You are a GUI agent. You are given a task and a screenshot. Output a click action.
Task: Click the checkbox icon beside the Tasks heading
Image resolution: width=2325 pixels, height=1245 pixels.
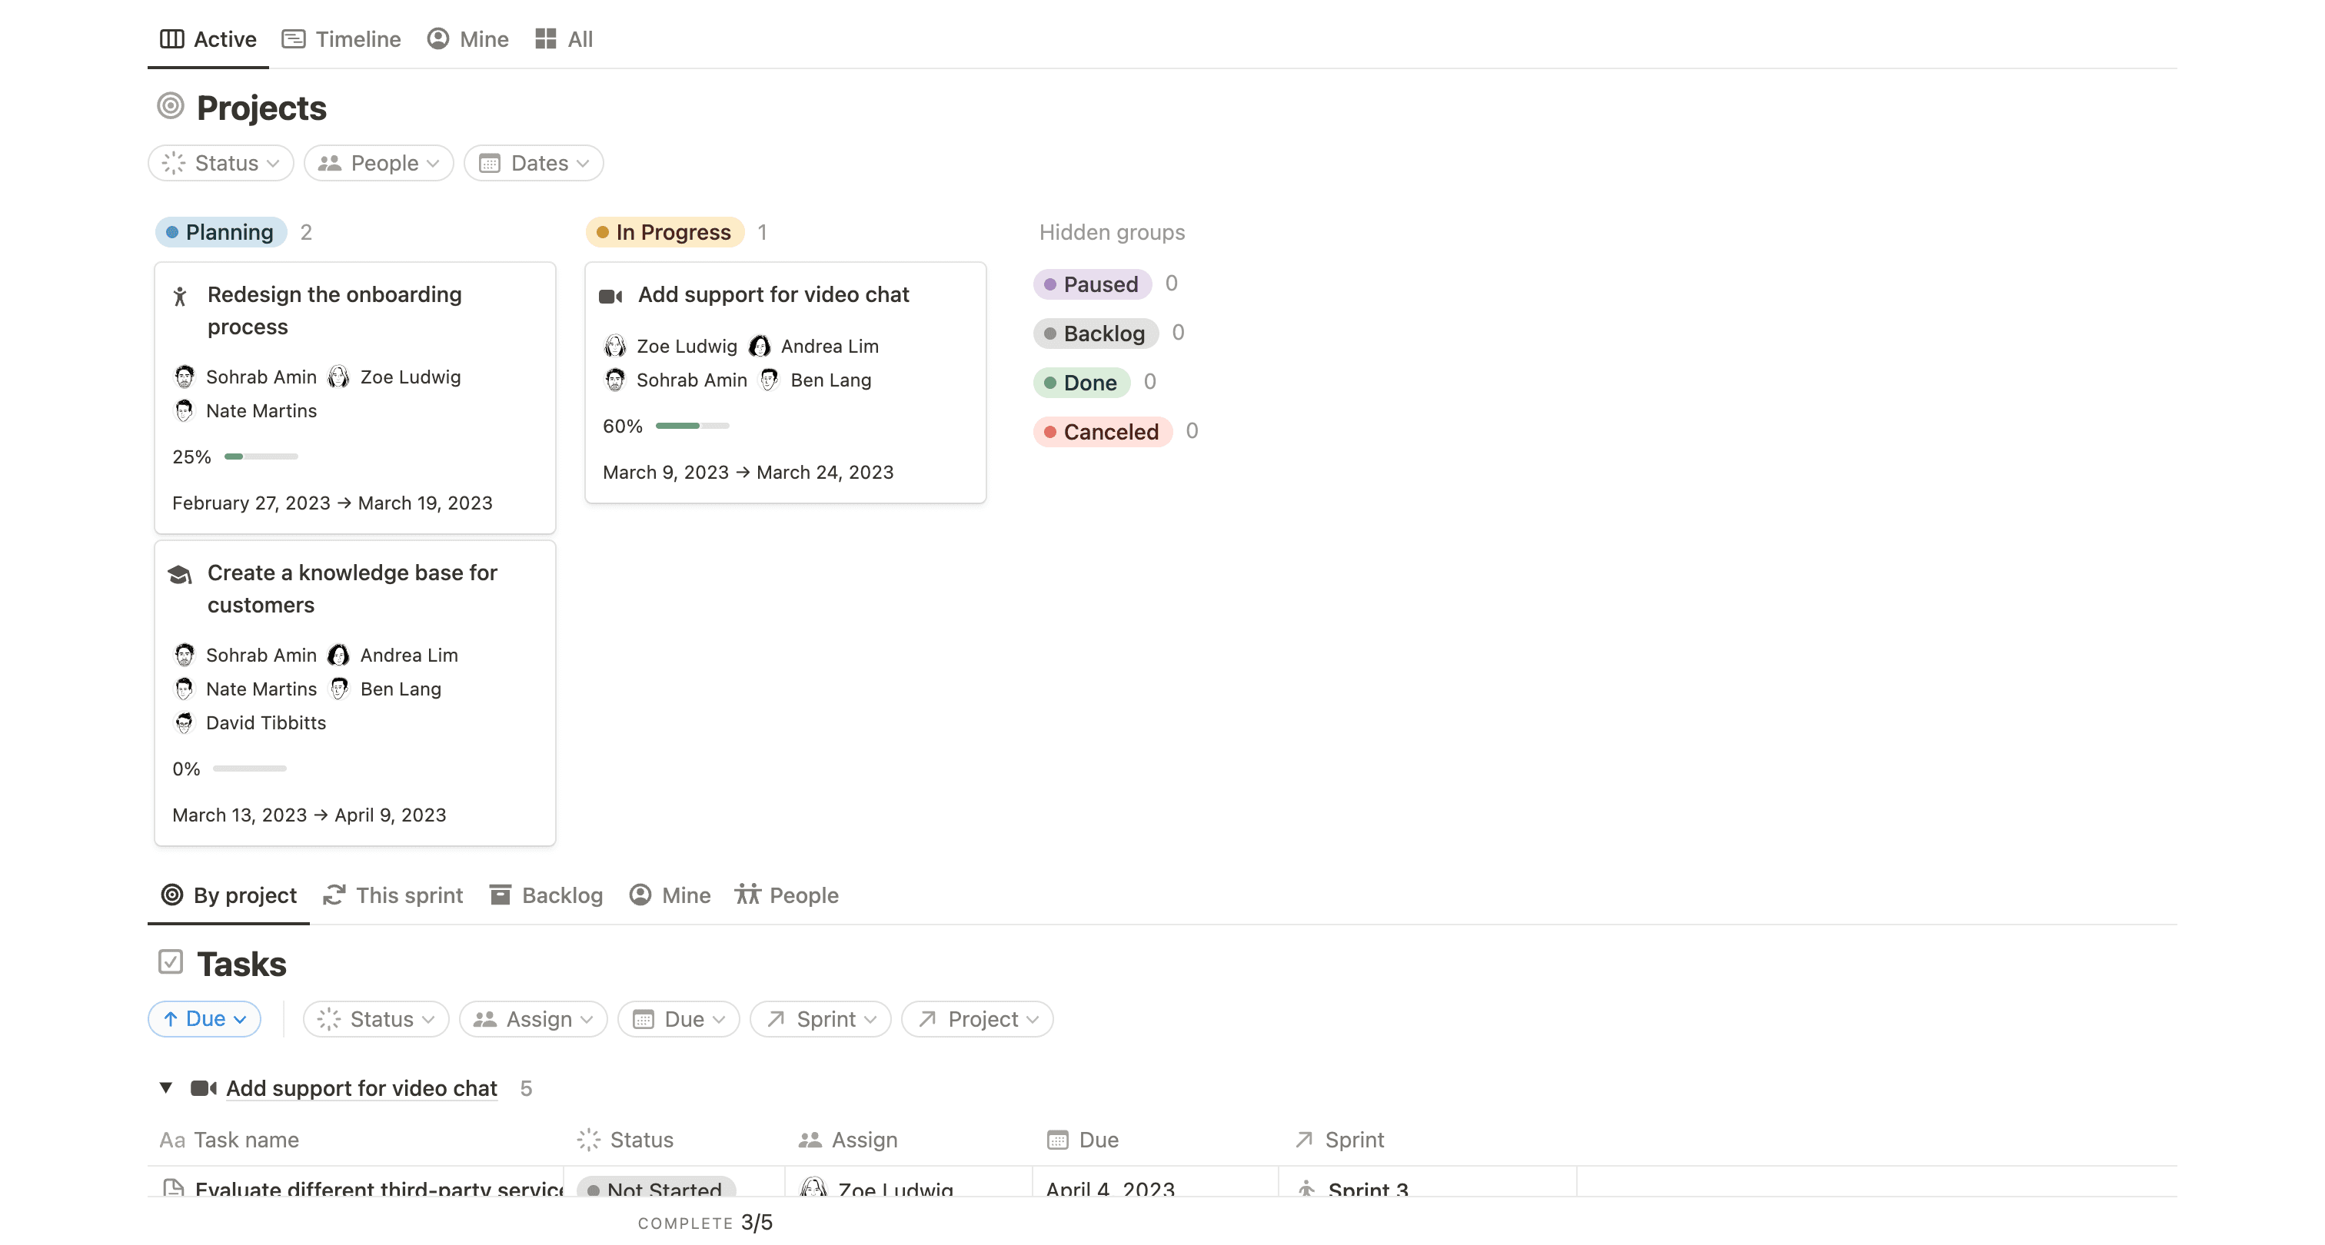171,961
